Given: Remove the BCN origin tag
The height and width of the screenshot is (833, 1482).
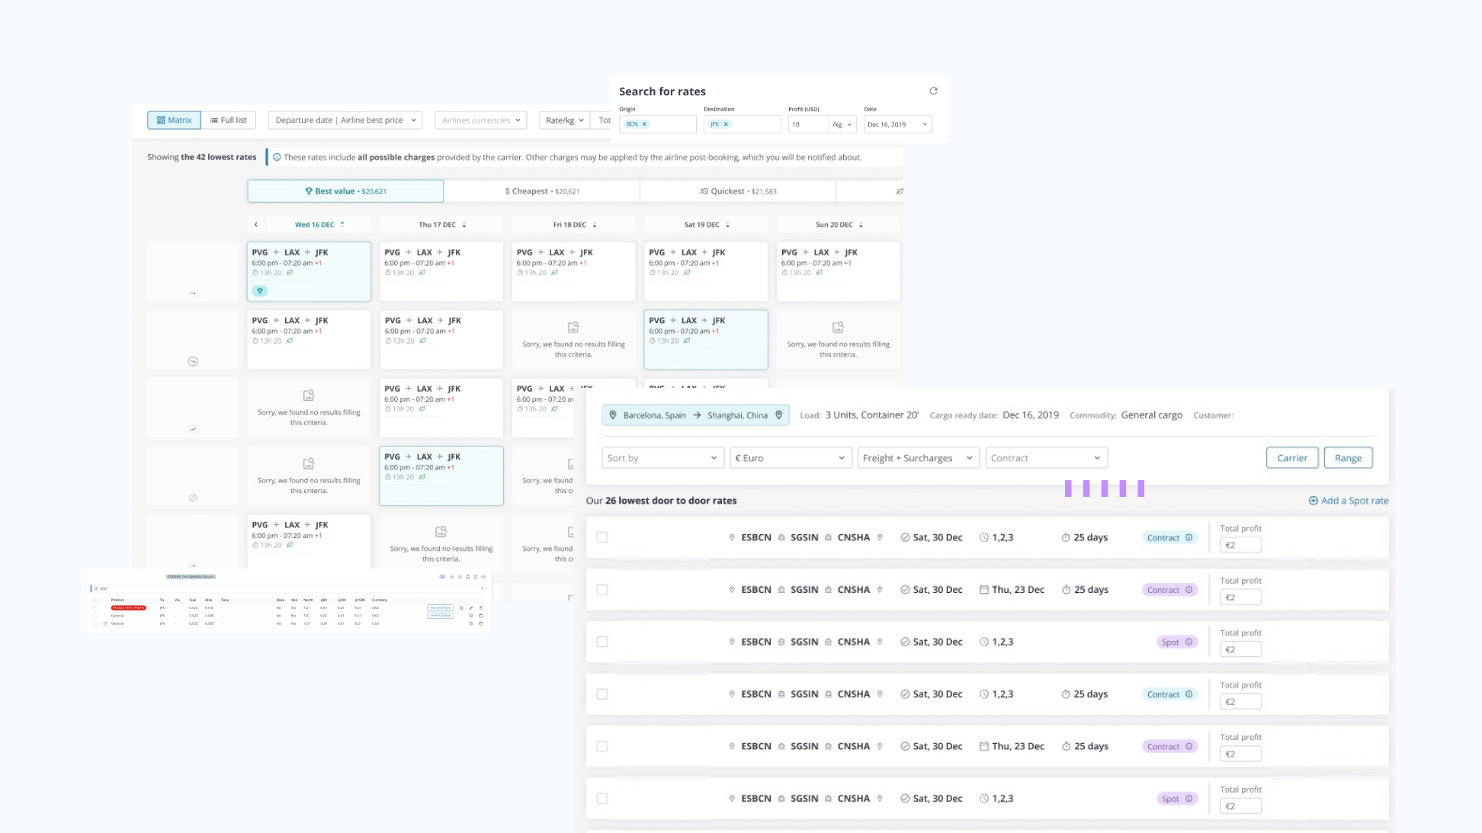Looking at the screenshot, I should (x=644, y=124).
